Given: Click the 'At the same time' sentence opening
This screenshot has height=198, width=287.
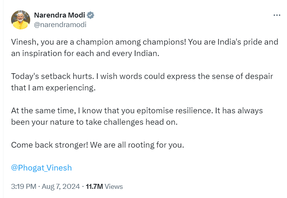Looking at the screenshot, I should tap(39, 111).
